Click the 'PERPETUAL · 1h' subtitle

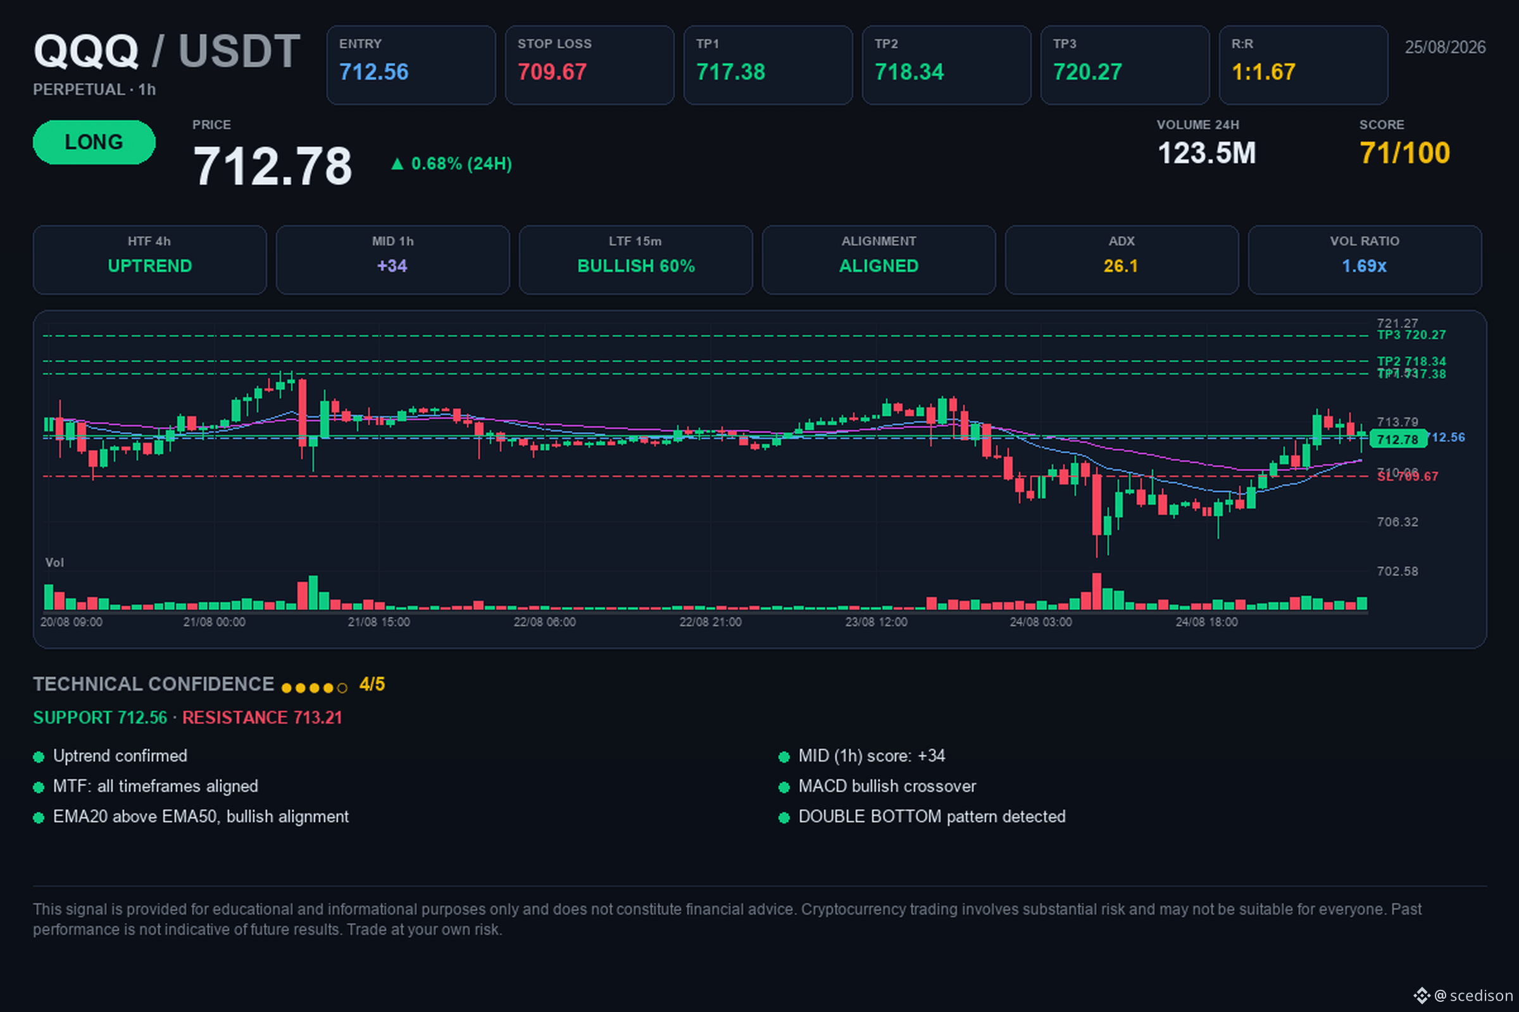pyautogui.click(x=94, y=90)
